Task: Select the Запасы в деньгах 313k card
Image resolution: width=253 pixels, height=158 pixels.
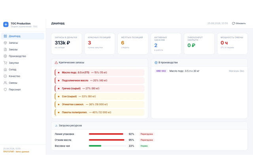Action: click(66, 44)
